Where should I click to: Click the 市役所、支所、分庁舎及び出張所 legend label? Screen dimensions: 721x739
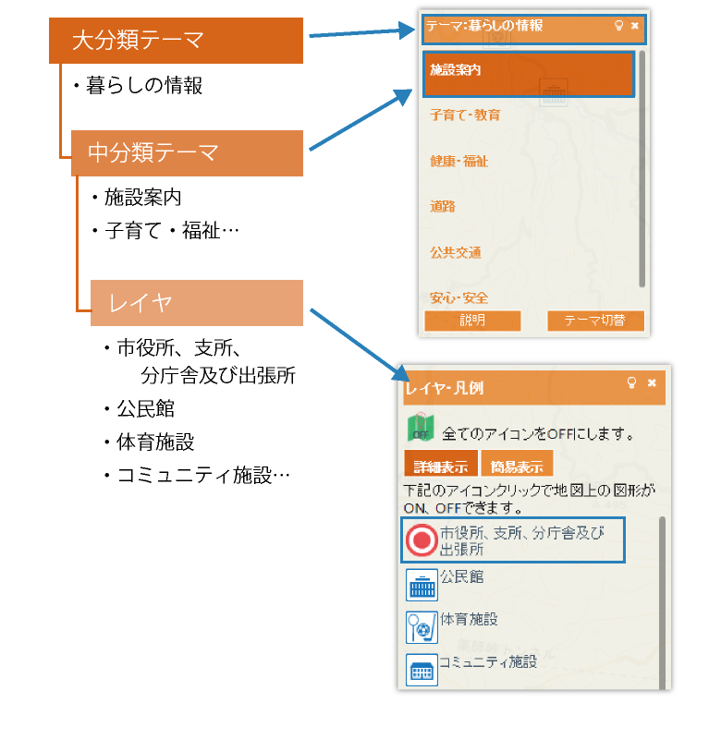[x=521, y=541]
